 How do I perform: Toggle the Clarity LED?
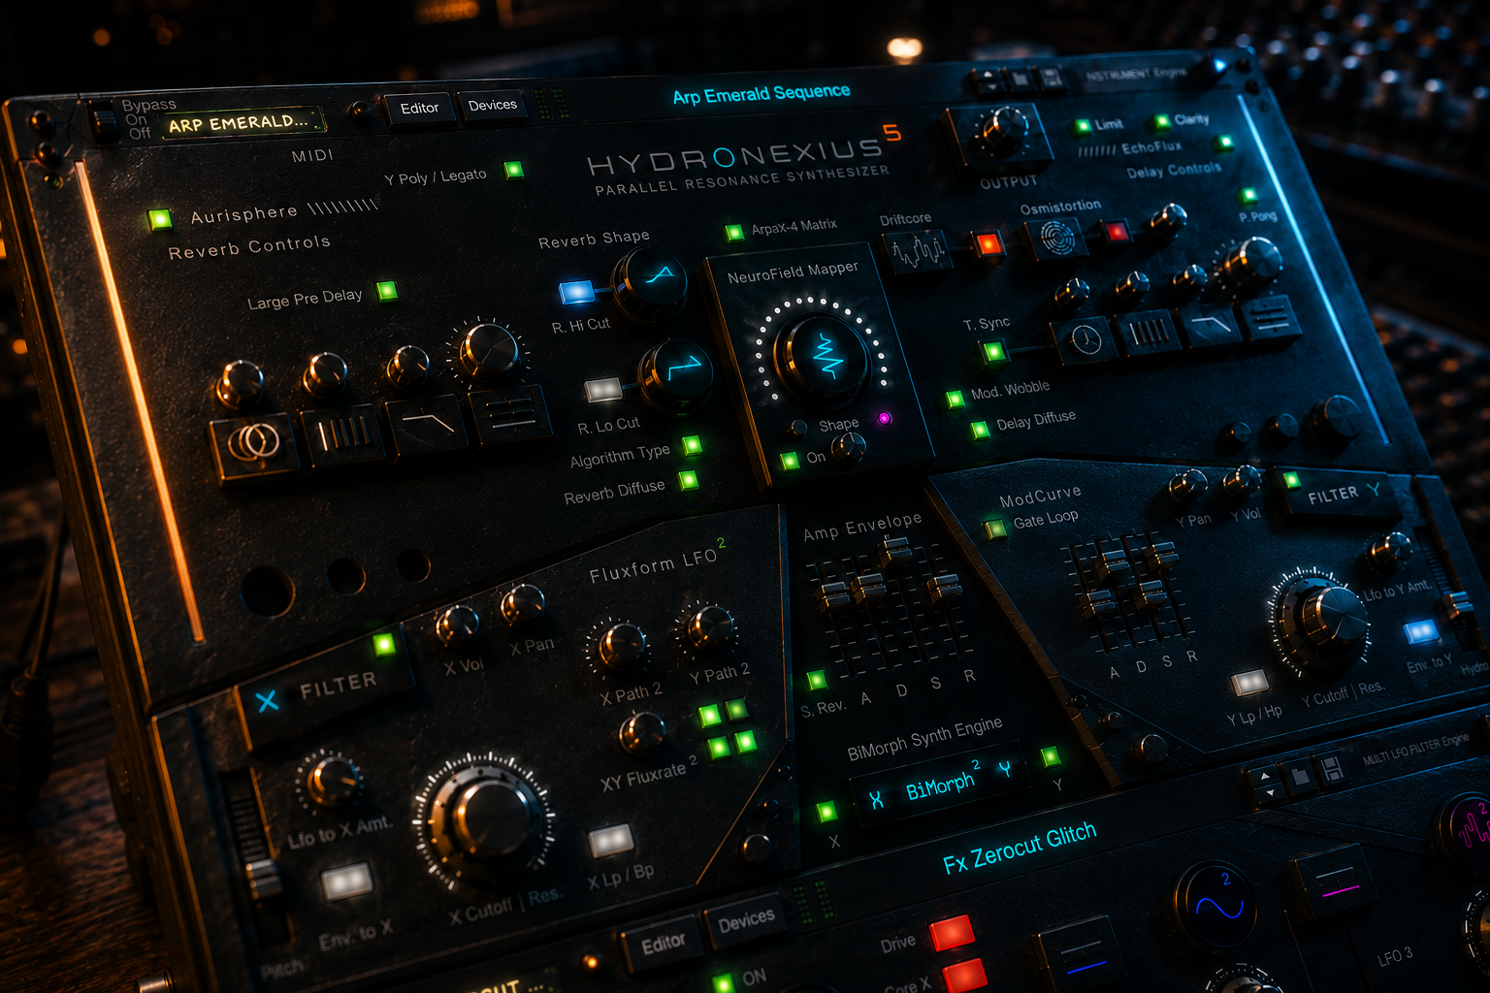point(1161,121)
